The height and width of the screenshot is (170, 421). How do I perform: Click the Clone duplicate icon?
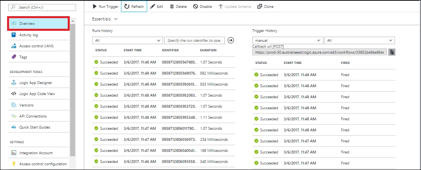point(260,6)
